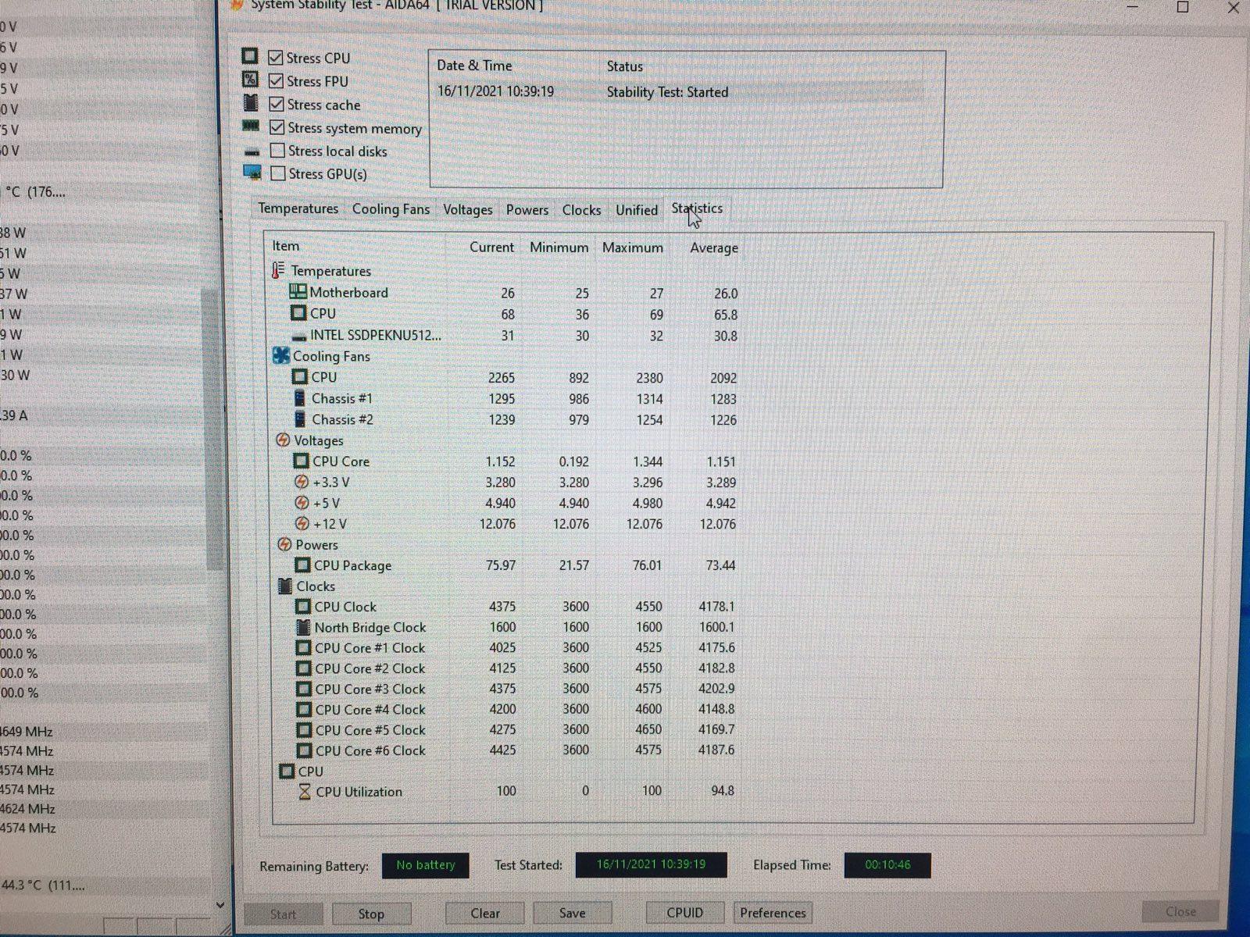This screenshot has width=1250, height=937.
Task: Switch to the Temperatures tab
Action: [x=298, y=208]
